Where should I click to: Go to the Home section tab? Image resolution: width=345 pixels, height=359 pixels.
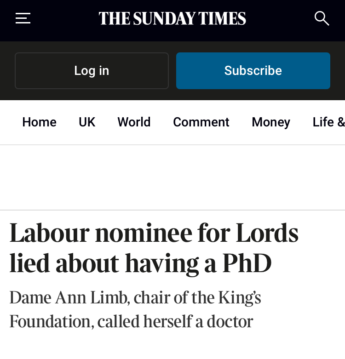coord(39,122)
